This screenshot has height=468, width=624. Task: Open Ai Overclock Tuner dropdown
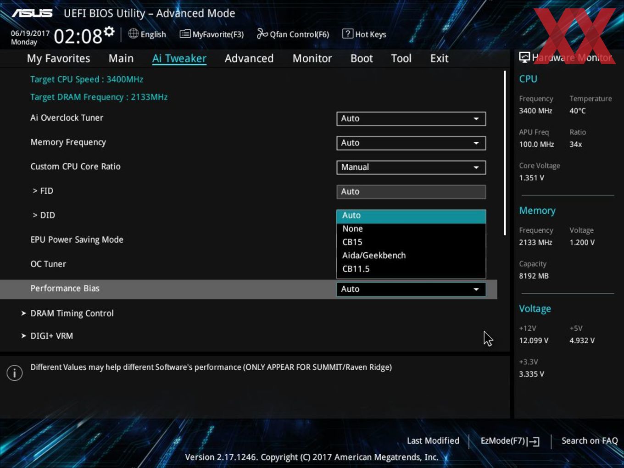click(x=411, y=118)
